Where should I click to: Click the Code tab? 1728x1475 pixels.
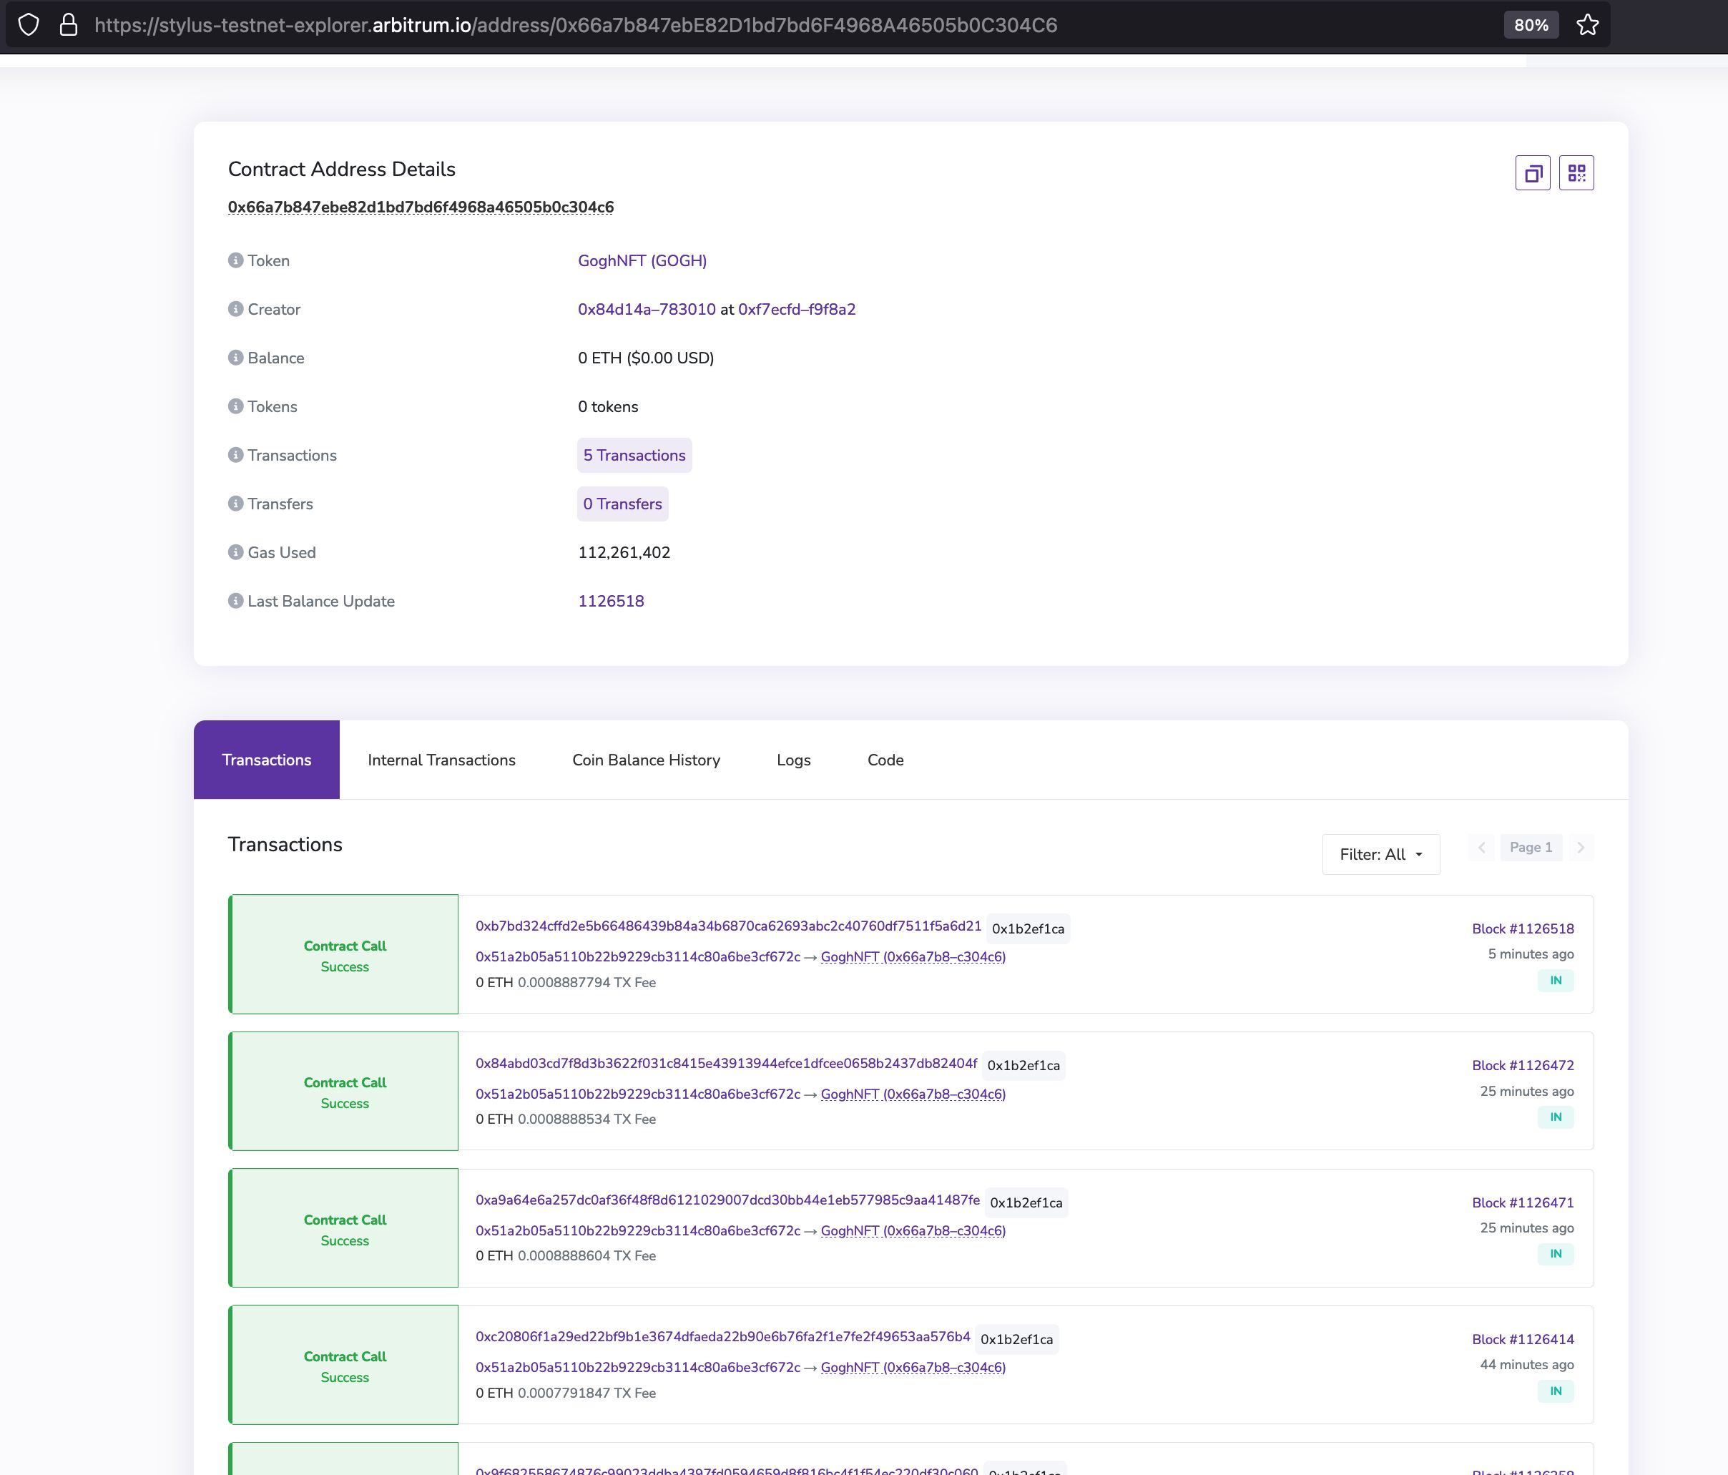[883, 760]
